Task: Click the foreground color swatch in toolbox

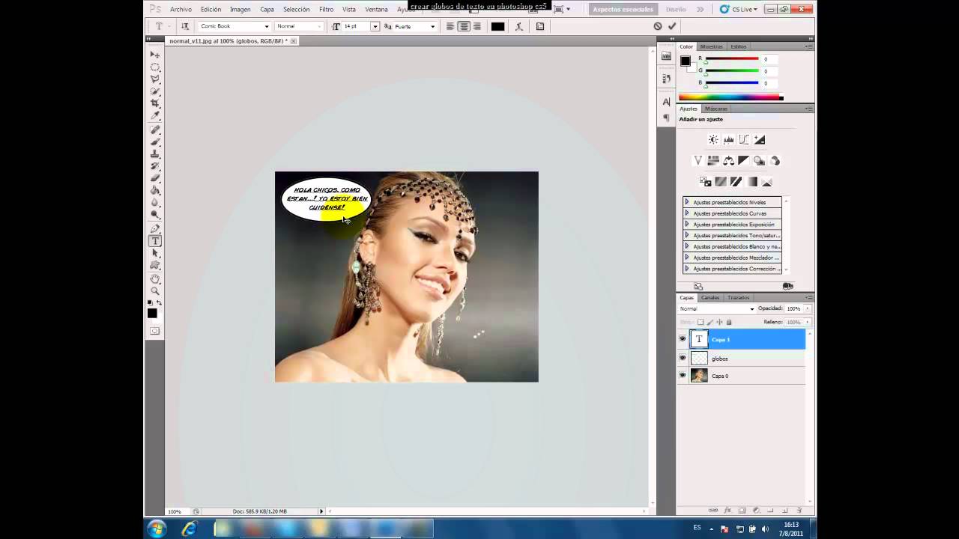Action: pyautogui.click(x=152, y=313)
